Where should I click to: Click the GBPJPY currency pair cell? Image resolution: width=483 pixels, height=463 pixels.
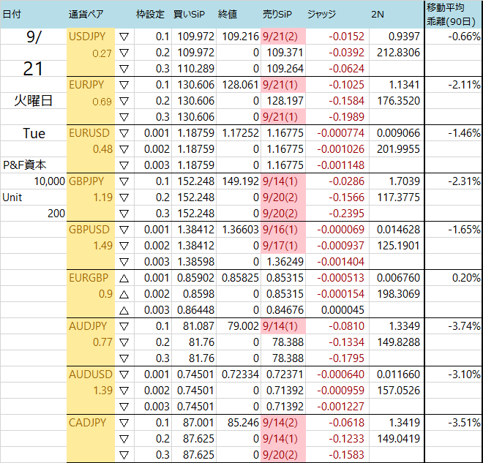pos(86,181)
